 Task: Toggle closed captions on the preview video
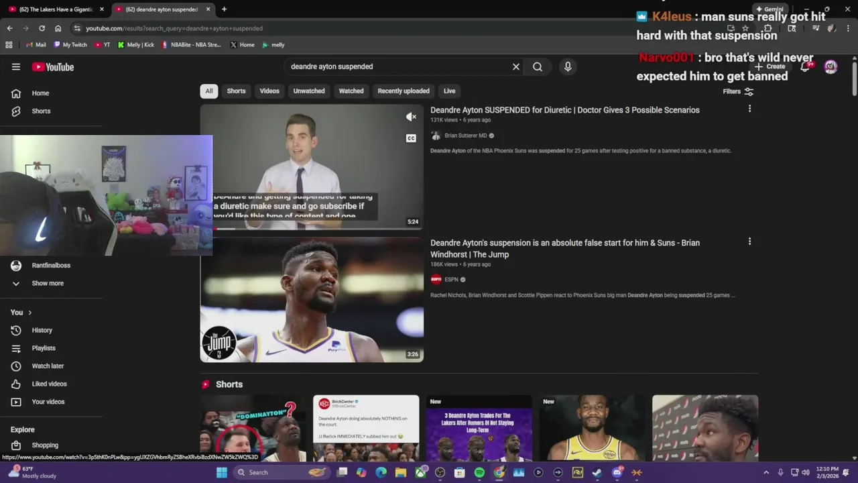(x=411, y=138)
